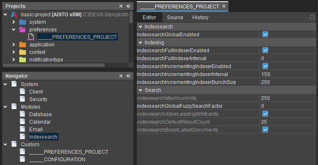The width and height of the screenshot is (318, 165).
Task: Select Calendar in the Navigator
Action: click(40, 122)
